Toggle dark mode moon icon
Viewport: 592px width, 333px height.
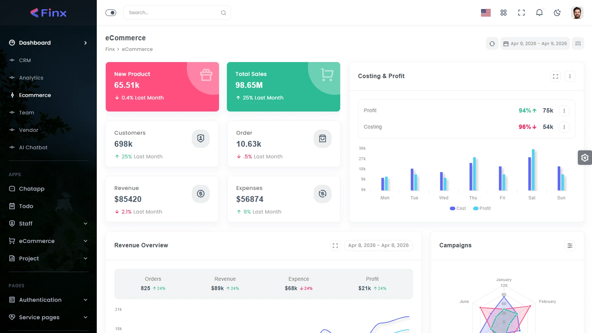(557, 13)
